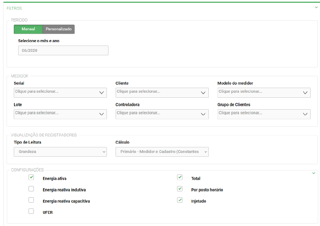Open the Cliente dropdown
320x226 pixels.
pos(162,92)
